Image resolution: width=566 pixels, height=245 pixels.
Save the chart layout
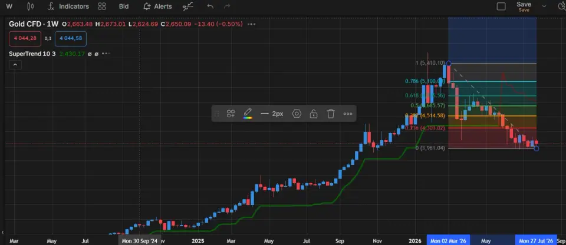[524, 6]
